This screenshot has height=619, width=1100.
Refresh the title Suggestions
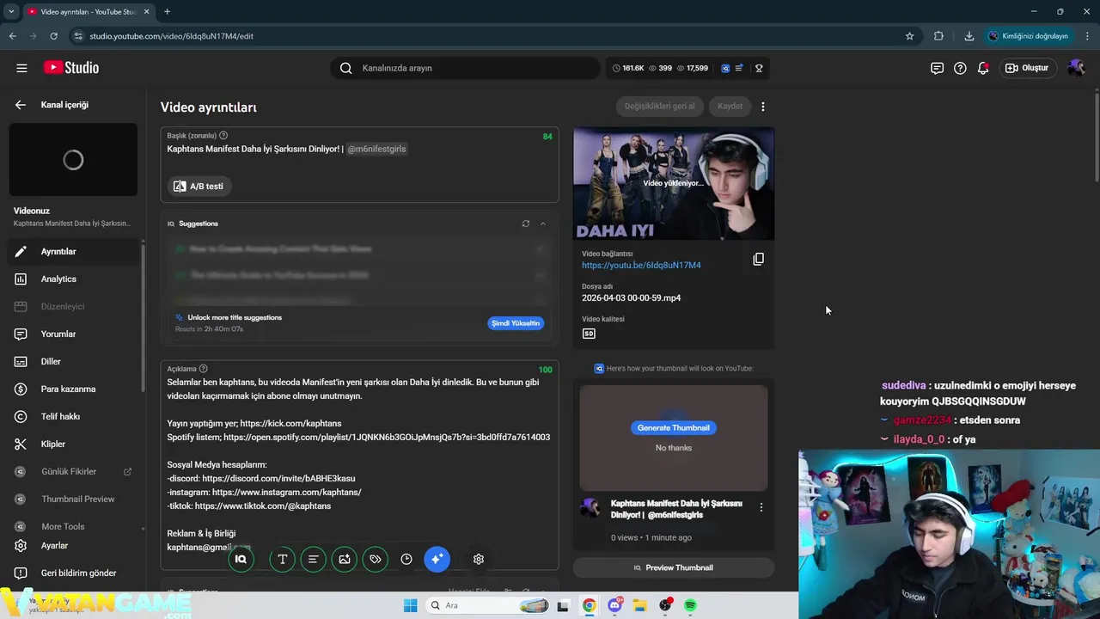click(x=526, y=224)
